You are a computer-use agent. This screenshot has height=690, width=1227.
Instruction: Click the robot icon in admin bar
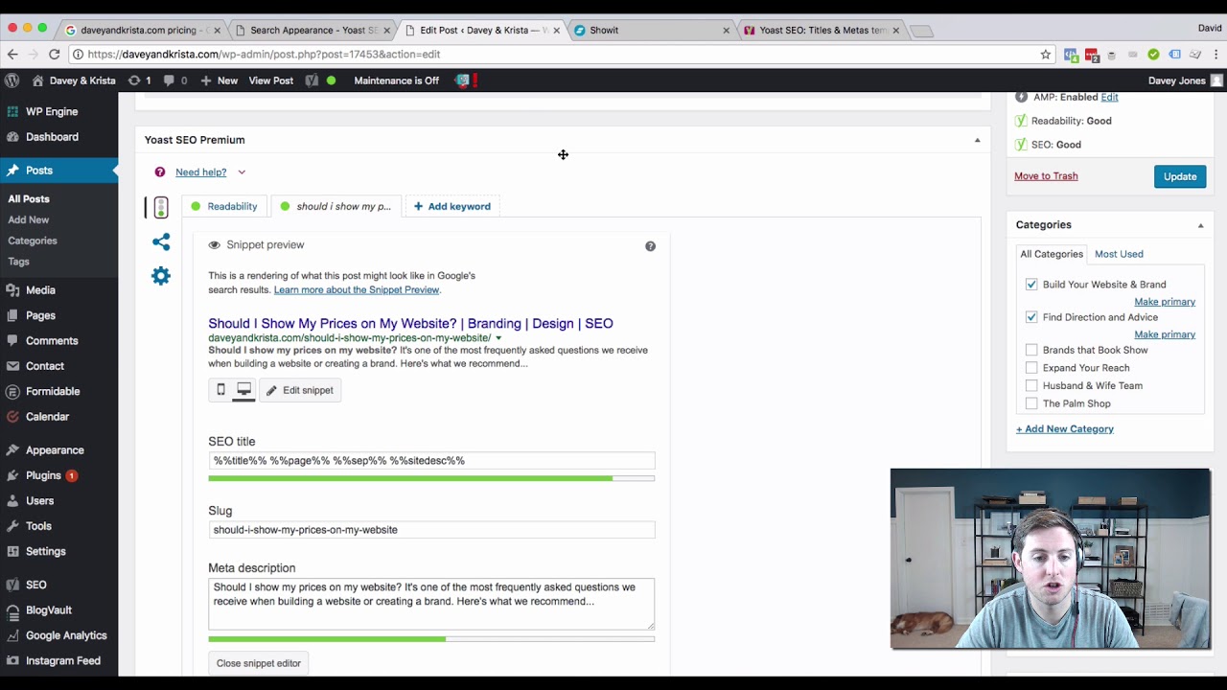coord(463,80)
